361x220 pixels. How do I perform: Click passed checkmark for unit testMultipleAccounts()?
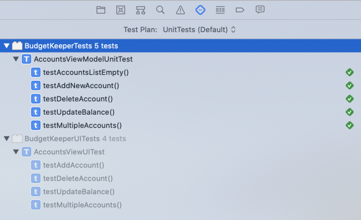click(349, 125)
